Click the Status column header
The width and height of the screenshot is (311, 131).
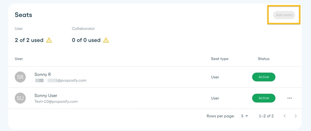pyautogui.click(x=264, y=59)
